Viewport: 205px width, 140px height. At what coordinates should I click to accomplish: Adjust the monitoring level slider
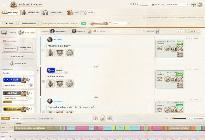(144, 4)
